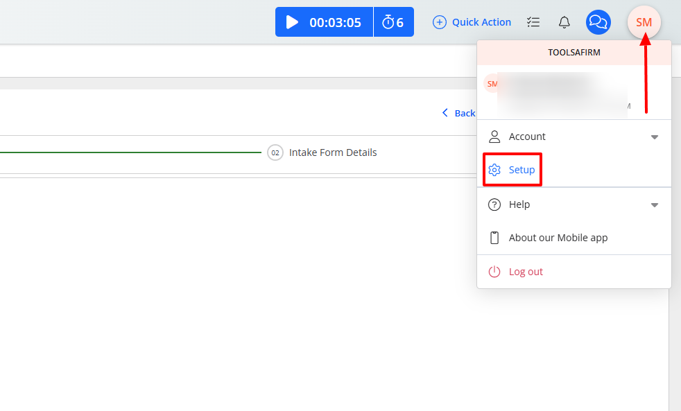Click the Intake Form Details step label
The image size is (681, 411).
pos(333,152)
